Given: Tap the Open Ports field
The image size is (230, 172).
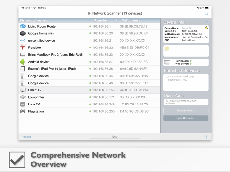Looking at the screenshot, I should (x=186, y=102).
